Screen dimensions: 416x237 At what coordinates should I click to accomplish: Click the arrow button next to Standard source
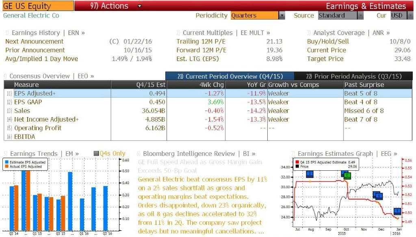coord(360,15)
